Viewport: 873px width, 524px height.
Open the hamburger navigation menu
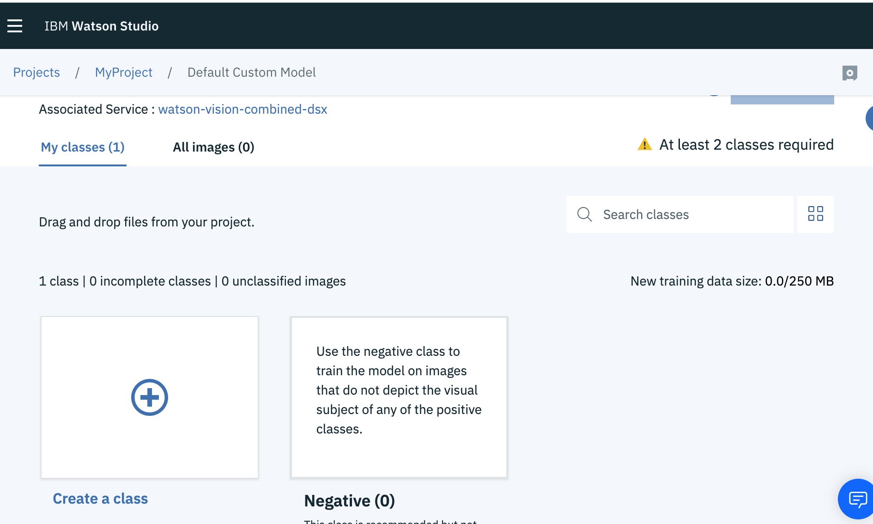(15, 26)
